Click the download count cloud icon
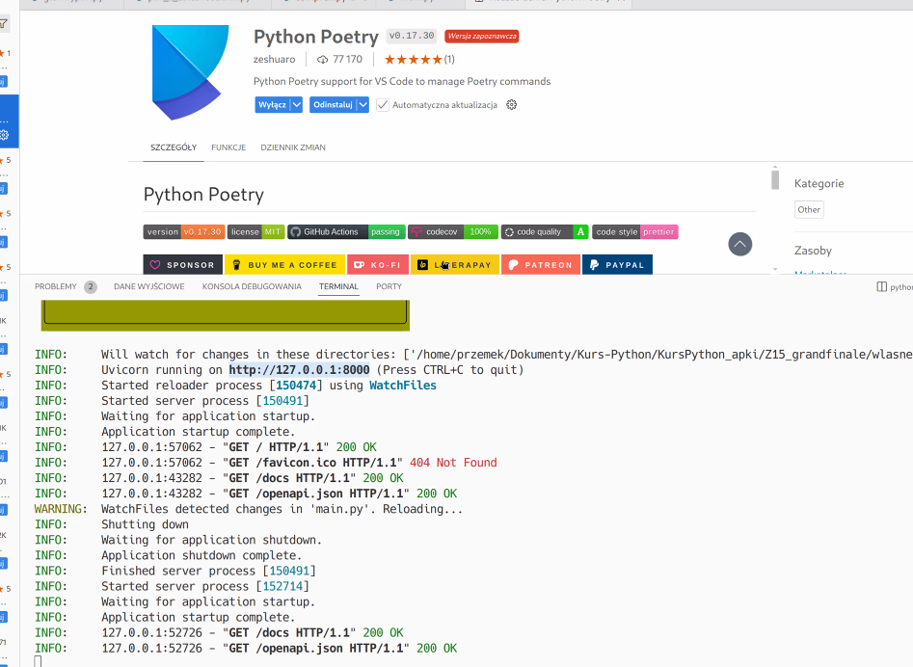The height and width of the screenshot is (667, 913). click(x=322, y=60)
